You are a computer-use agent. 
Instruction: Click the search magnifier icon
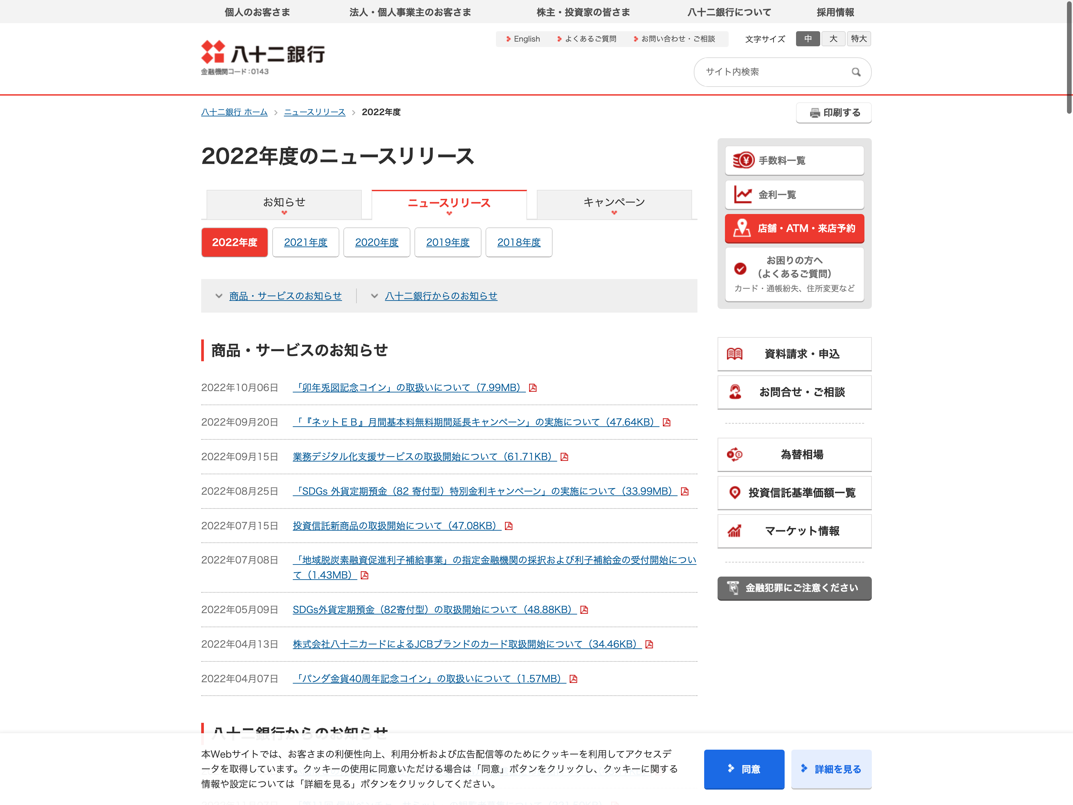(x=856, y=72)
